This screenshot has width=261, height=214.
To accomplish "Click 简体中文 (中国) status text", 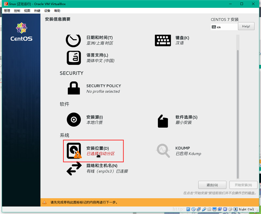I will pos(100,60).
